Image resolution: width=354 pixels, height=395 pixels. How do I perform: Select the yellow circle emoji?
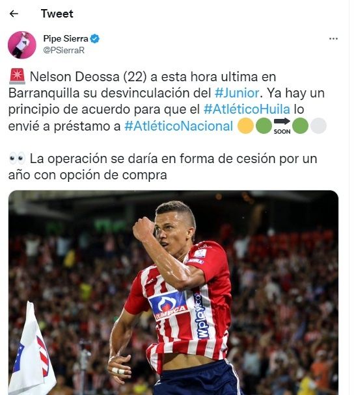click(245, 125)
